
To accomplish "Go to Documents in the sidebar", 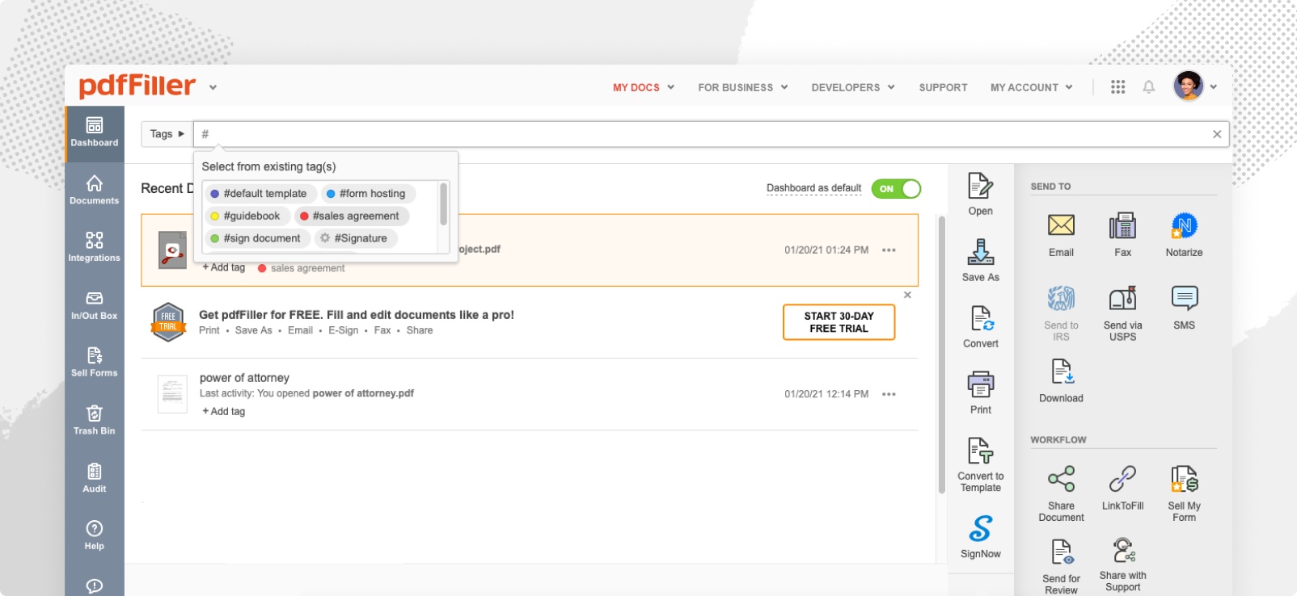I will [95, 191].
